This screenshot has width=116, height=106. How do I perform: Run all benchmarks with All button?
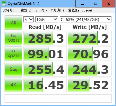coord(13,23)
